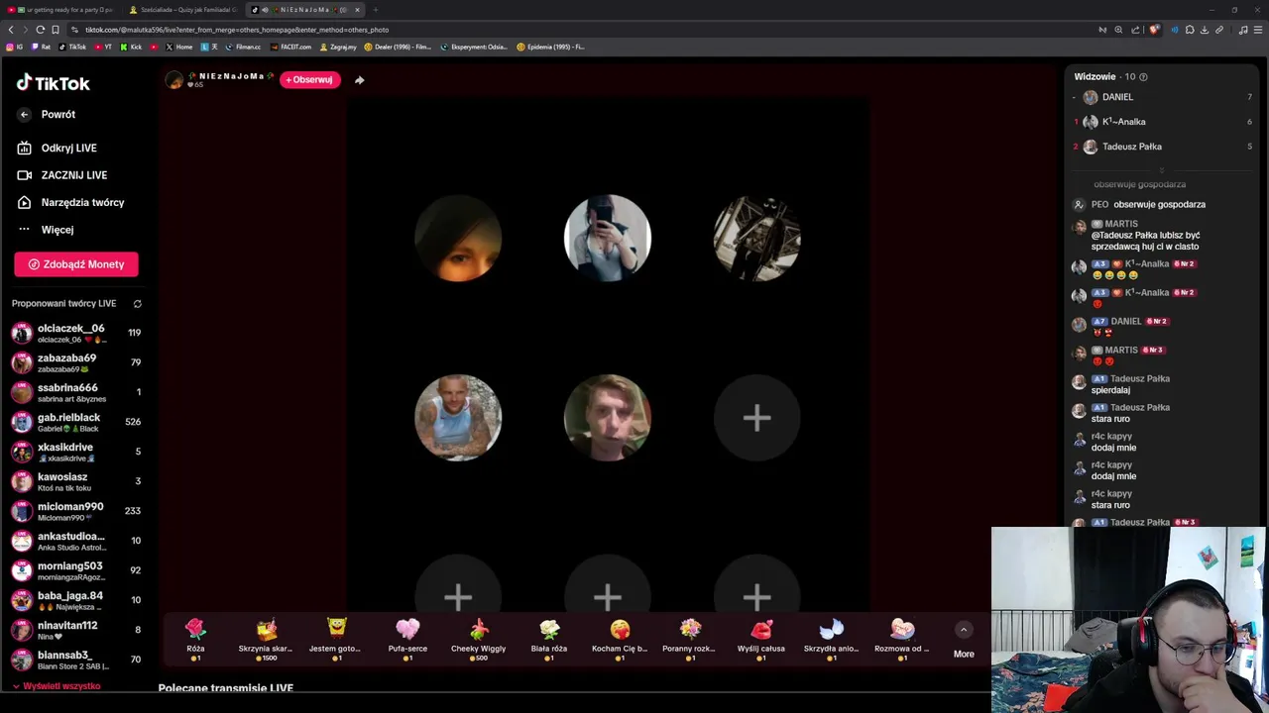Send Pufa-serce gift
The image size is (1269, 713).
coord(407,639)
